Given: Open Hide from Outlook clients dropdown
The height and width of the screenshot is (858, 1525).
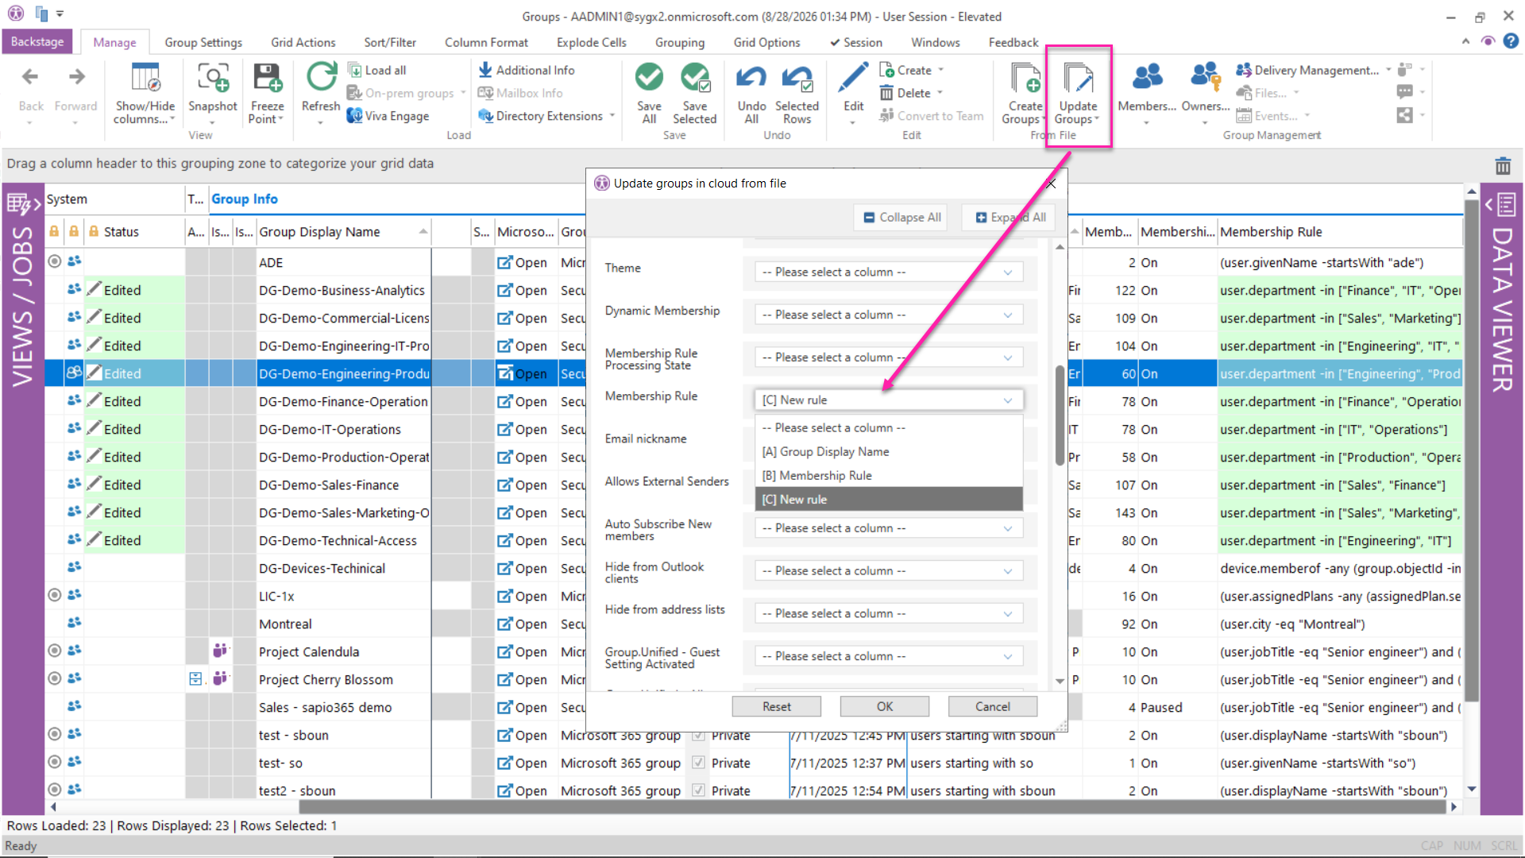Looking at the screenshot, I should (x=888, y=571).
